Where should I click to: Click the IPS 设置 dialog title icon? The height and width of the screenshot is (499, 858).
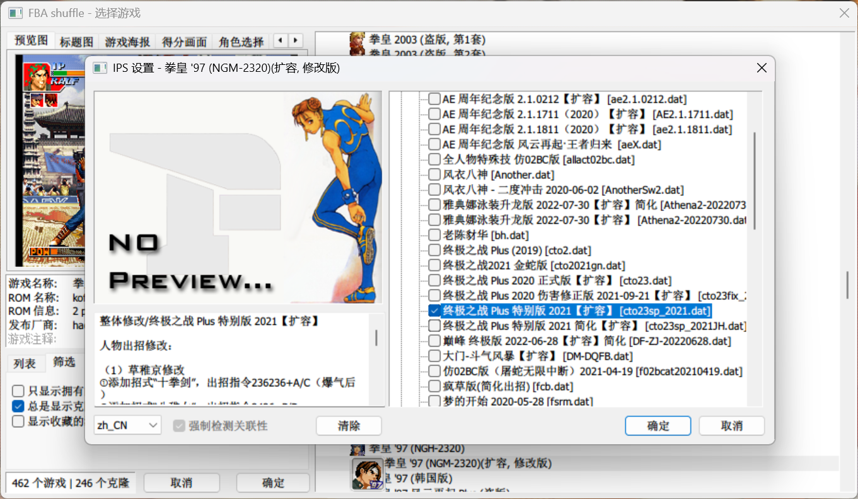(x=100, y=68)
